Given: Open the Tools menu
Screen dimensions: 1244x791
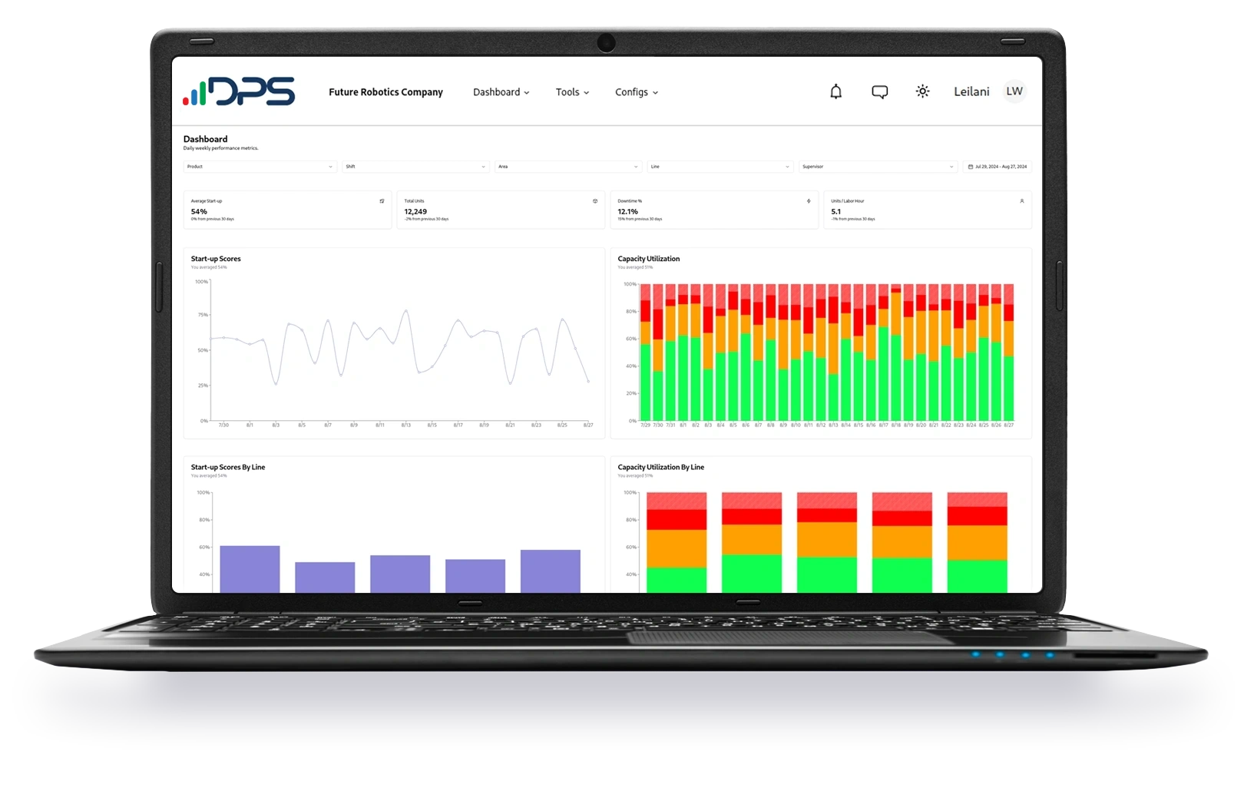Looking at the screenshot, I should (x=572, y=92).
